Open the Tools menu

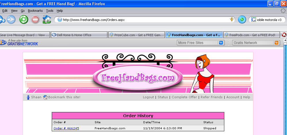(49, 11)
